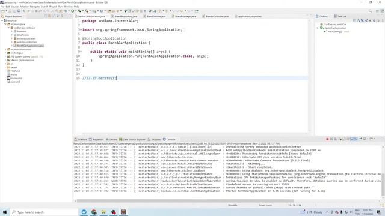Click the Type here to search box
The width and height of the screenshot is (385, 216).
[x=44, y=212]
